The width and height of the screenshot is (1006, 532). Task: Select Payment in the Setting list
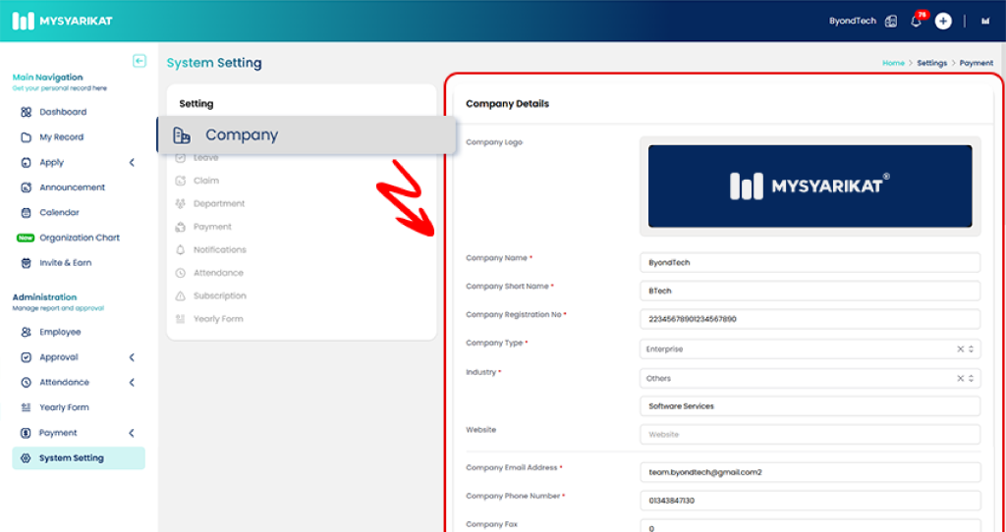pyautogui.click(x=212, y=227)
